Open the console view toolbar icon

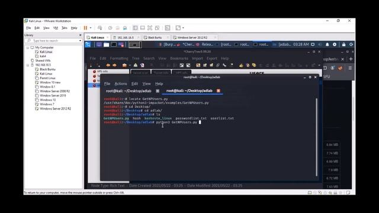coord(168,28)
